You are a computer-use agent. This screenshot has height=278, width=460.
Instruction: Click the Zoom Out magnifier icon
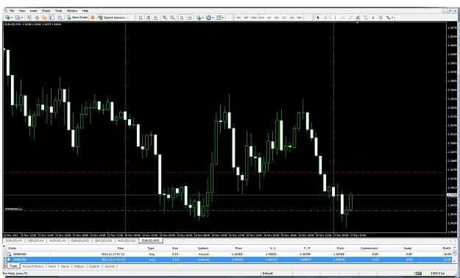(172, 18)
